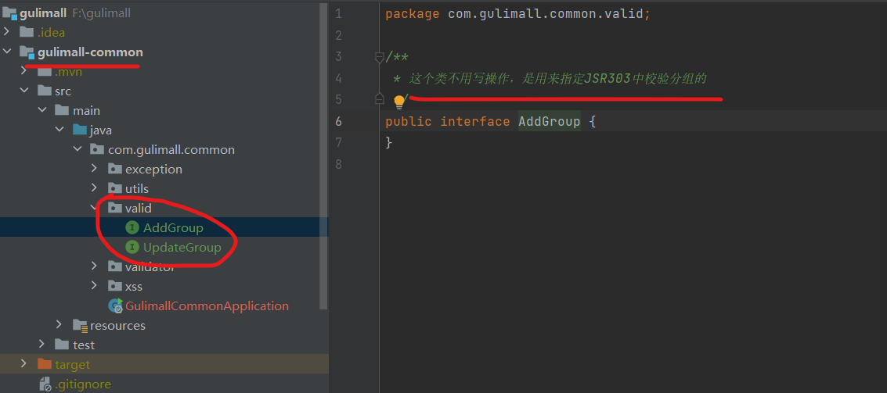The image size is (887, 393).
Task: Expand the .idea folder chevron
Action: pyautogui.click(x=7, y=32)
